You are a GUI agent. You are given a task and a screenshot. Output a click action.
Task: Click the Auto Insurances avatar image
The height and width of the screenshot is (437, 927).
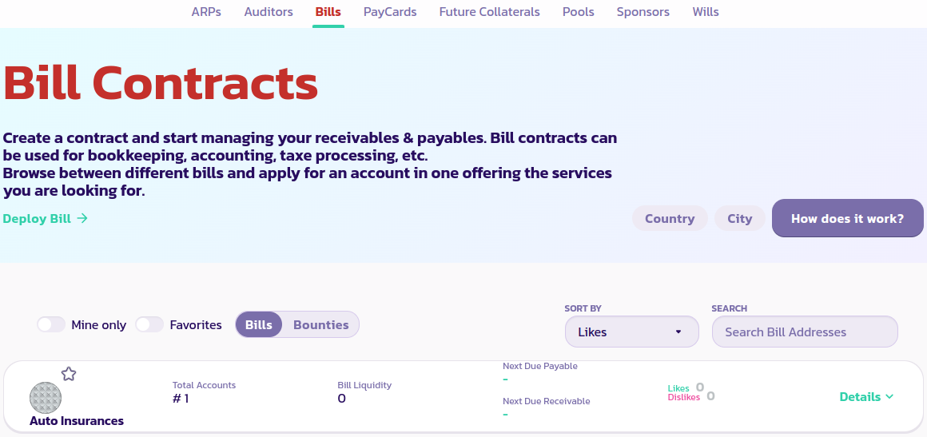click(x=46, y=398)
